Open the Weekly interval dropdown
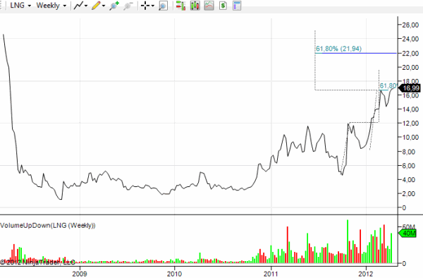Screen dimensions: 423x278 tap(51, 6)
